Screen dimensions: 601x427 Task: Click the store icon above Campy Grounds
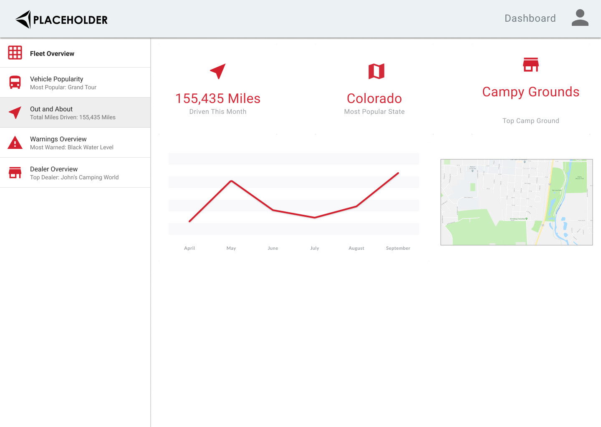pyautogui.click(x=531, y=65)
